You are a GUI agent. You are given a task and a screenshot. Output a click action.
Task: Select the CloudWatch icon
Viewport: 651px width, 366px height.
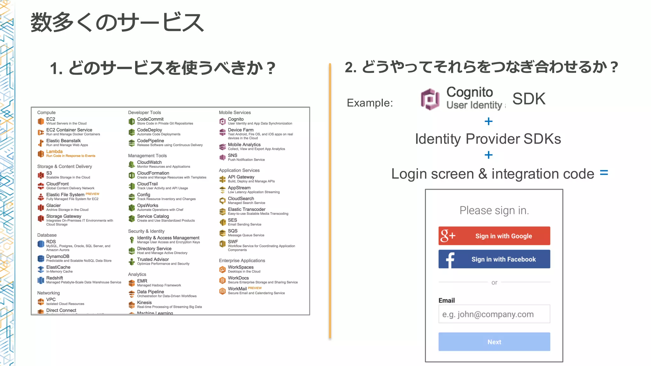click(132, 165)
